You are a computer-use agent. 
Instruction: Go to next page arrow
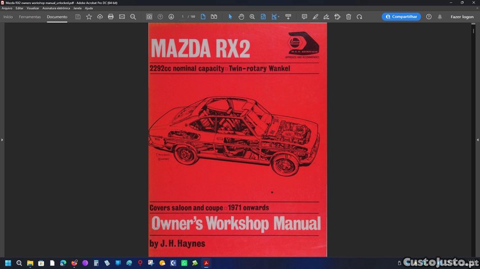171,17
